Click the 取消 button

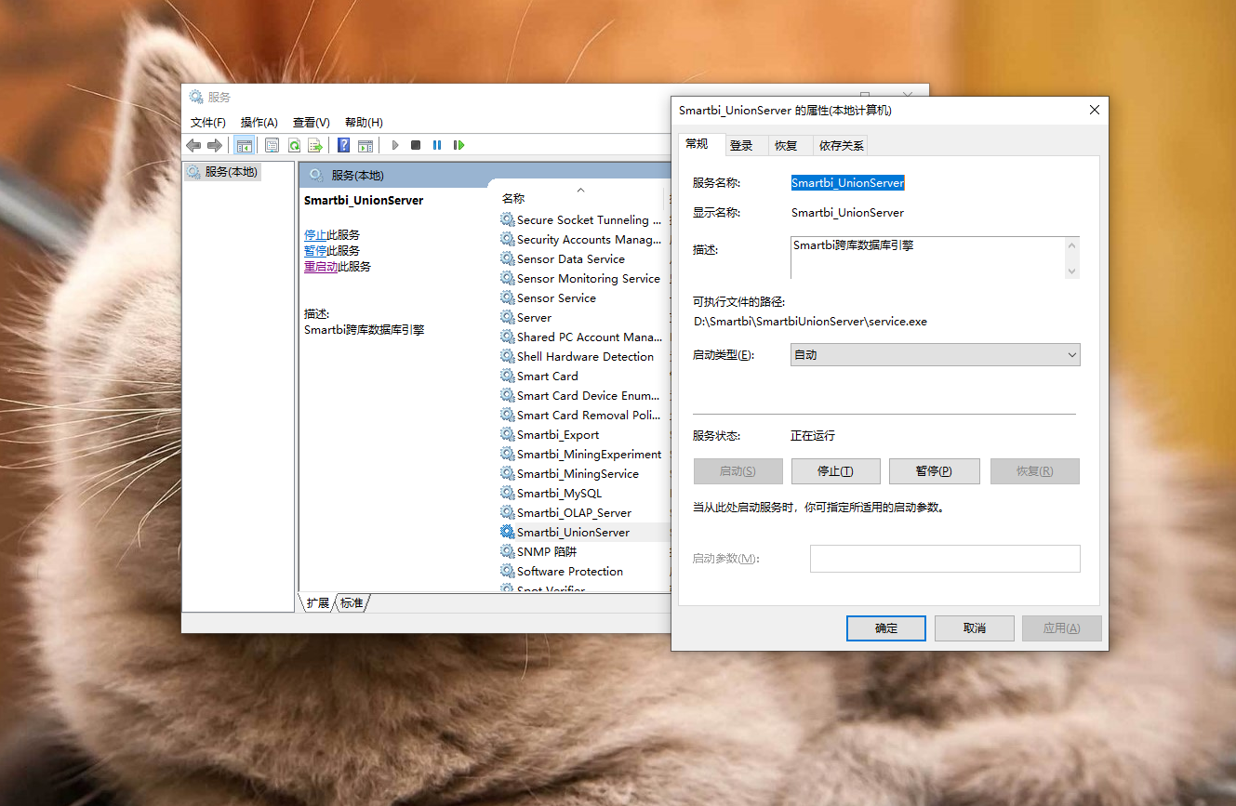[974, 628]
